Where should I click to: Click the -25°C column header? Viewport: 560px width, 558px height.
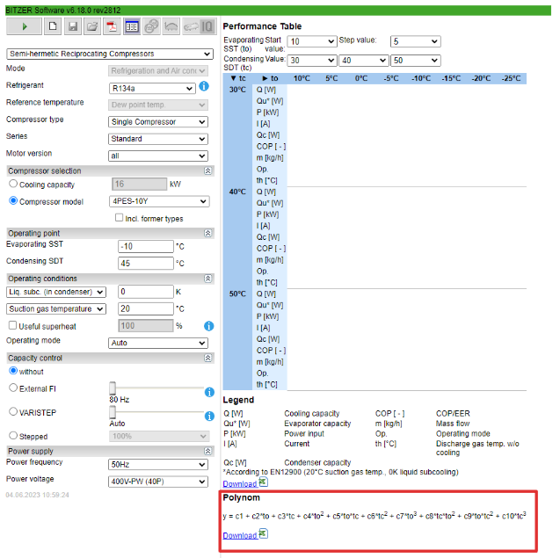(511, 78)
